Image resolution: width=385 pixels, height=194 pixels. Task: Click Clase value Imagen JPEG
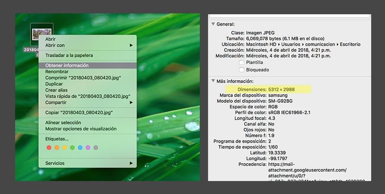(260, 33)
